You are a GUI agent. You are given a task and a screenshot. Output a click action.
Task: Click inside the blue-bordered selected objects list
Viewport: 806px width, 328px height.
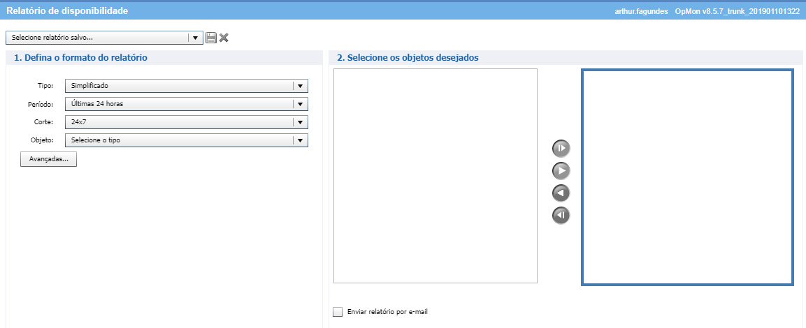click(x=687, y=177)
